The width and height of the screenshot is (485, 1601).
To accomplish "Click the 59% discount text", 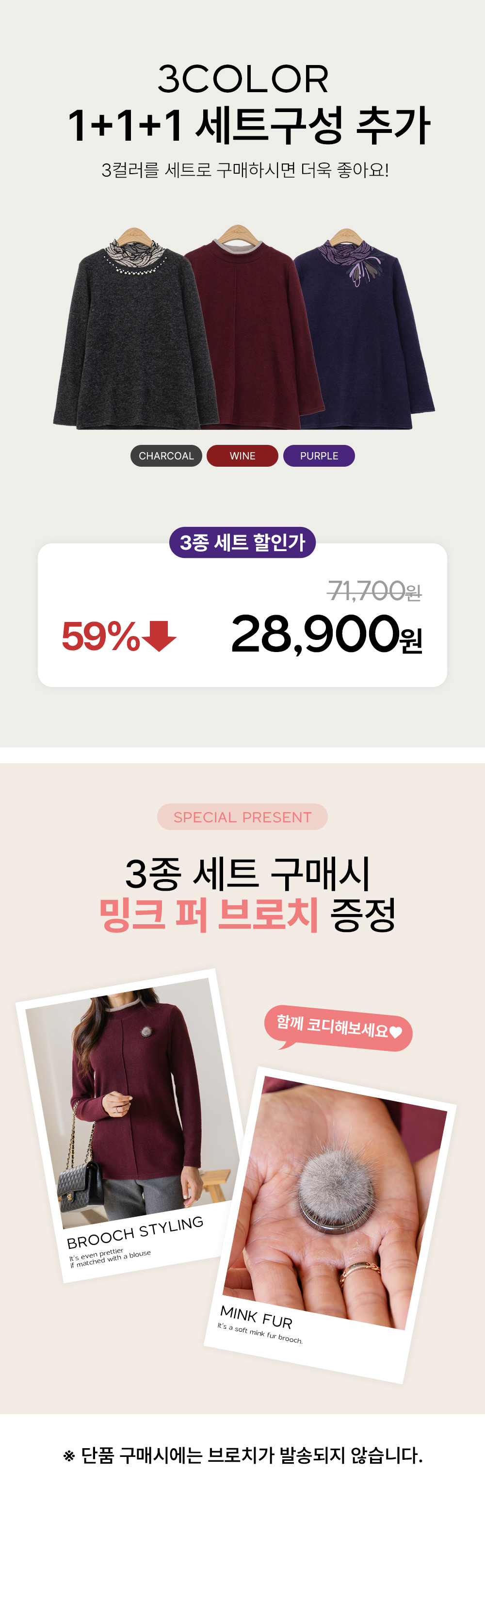I will tap(101, 637).
